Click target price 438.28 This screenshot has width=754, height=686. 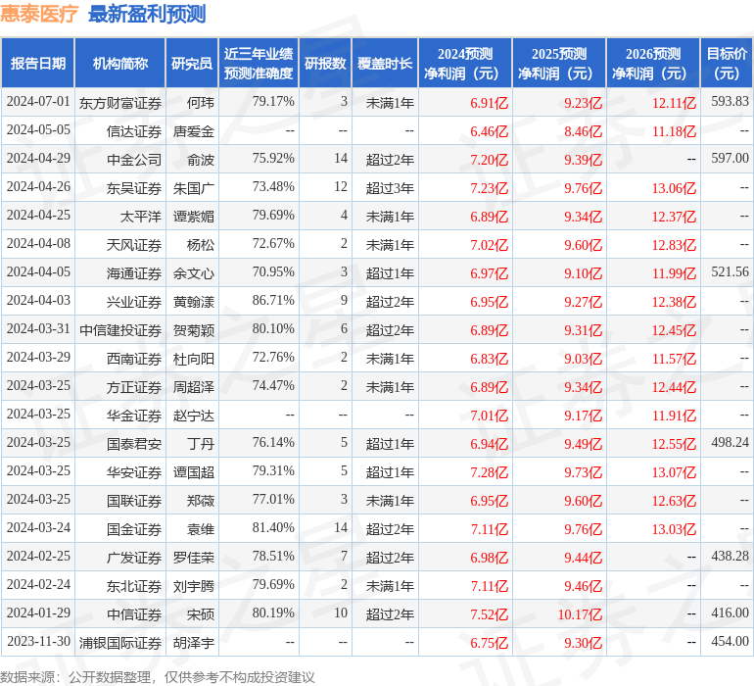[x=730, y=556]
